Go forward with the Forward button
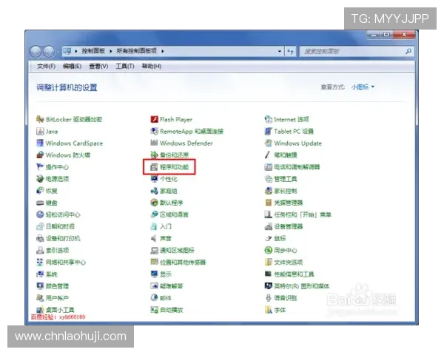Screen dimensions: 444x355 (49, 51)
